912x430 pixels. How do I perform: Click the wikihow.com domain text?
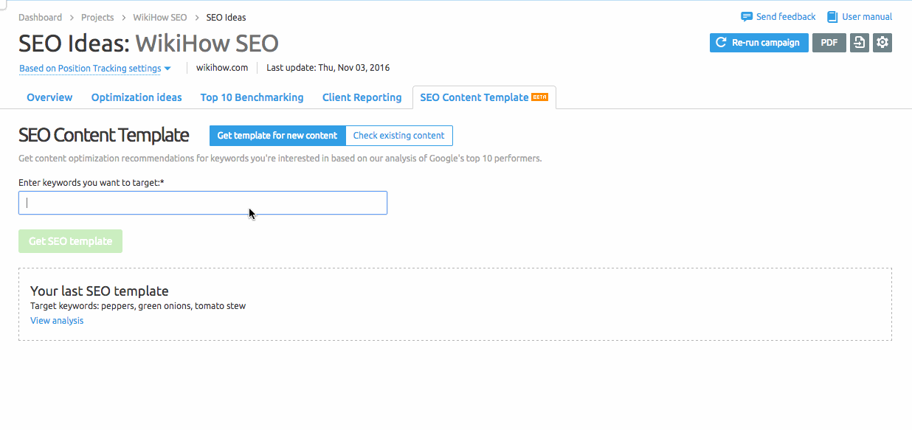click(x=222, y=68)
